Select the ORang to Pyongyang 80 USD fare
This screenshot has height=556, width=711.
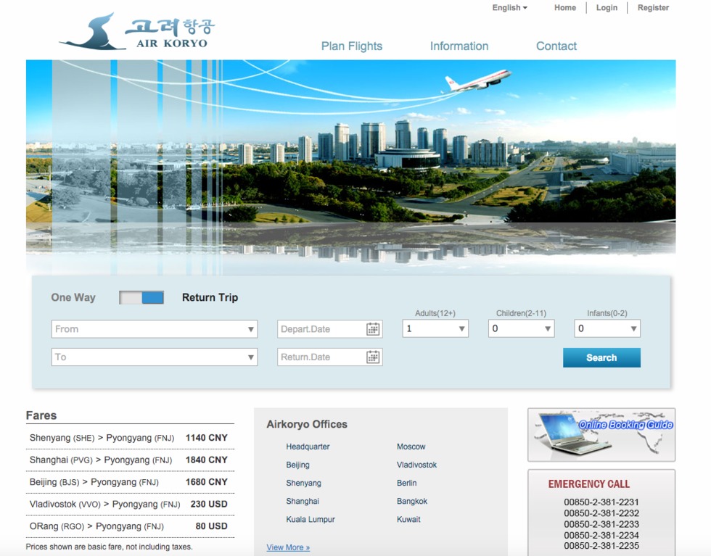pyautogui.click(x=130, y=526)
